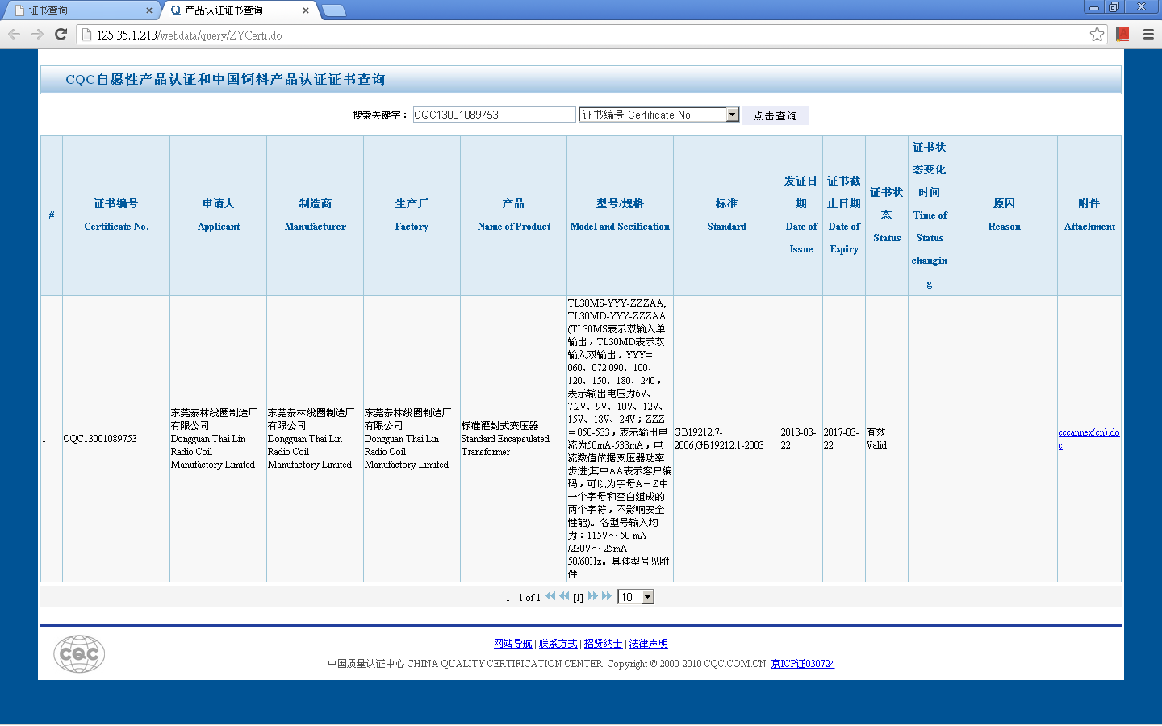Open the rows-per-page dropdown showing 10
Image resolution: width=1162 pixels, height=726 pixels.
636,597
